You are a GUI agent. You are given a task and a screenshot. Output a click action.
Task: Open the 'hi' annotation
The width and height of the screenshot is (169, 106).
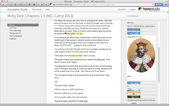(141, 86)
